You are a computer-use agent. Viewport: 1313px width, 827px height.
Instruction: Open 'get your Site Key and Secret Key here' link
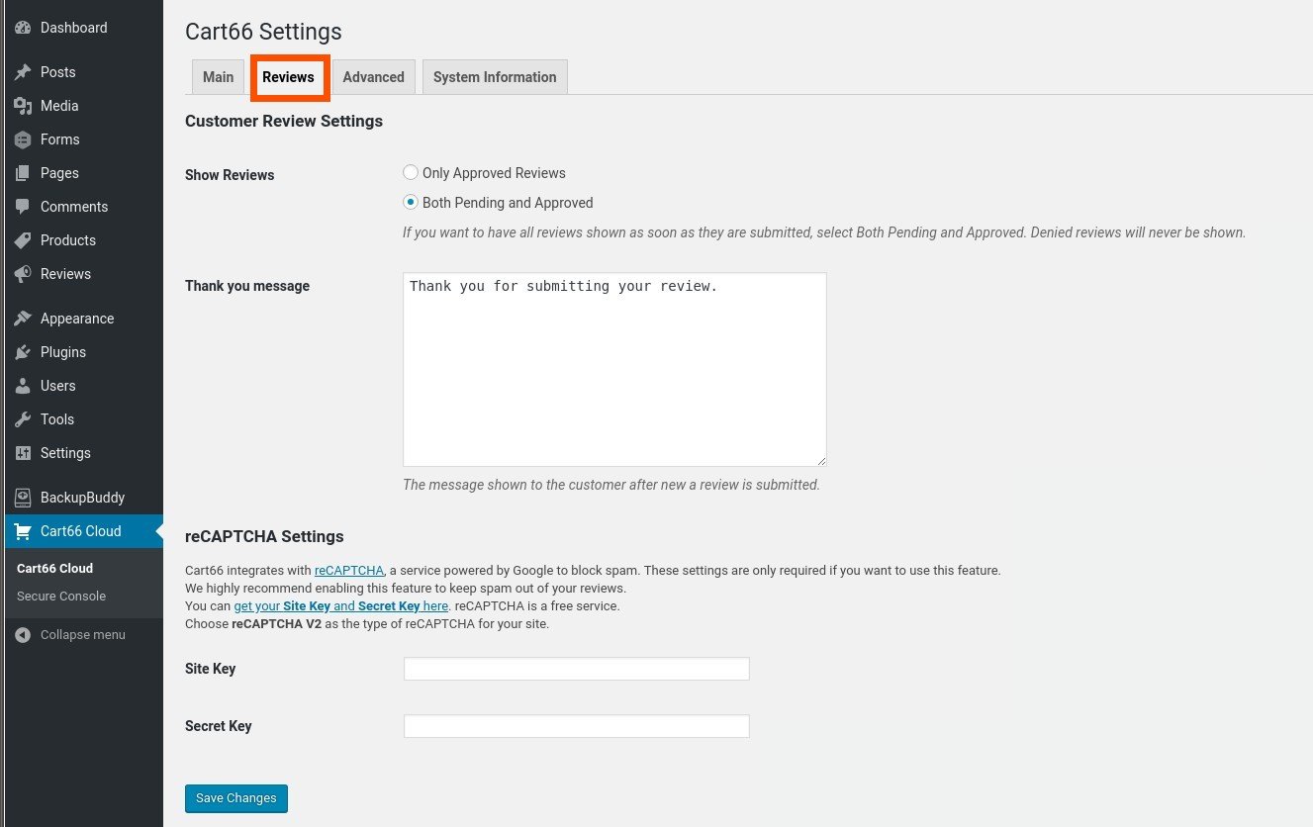tap(341, 606)
